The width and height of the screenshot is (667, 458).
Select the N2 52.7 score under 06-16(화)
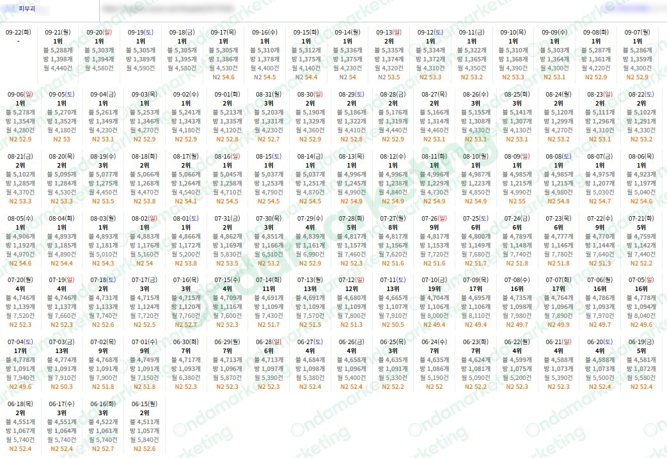(103, 448)
